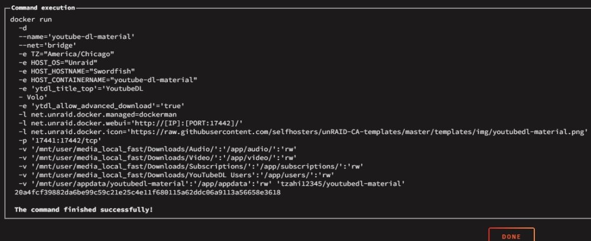Viewport: 591px width, 241px height.
Task: Click the ytdl_allow_advanced_download line
Action: 102,106
